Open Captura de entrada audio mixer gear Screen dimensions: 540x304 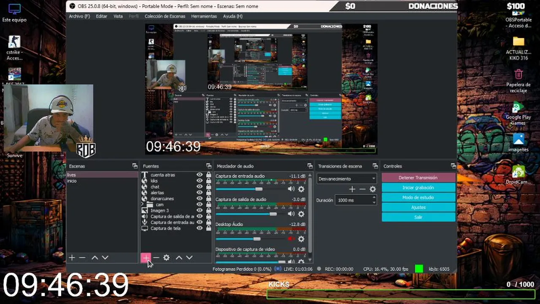click(301, 189)
